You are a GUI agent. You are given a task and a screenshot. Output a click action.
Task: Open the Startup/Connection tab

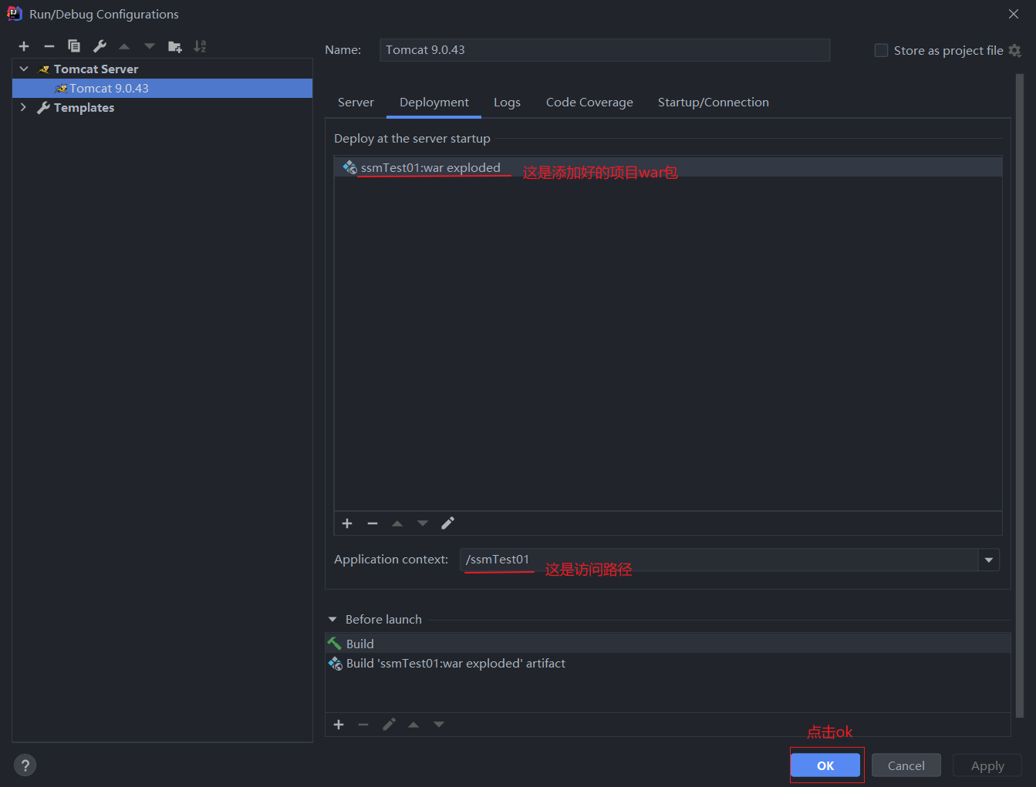point(714,103)
